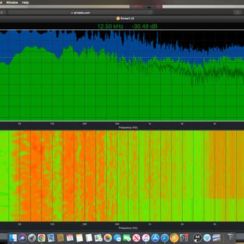Viewport: 244px width, 244px height.
Task: Open the red News app in dock
Action: point(136,238)
